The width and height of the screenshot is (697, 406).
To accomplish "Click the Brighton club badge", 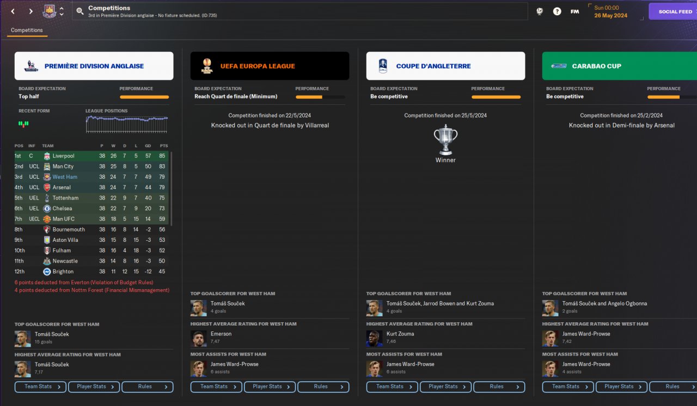I will coord(47,272).
